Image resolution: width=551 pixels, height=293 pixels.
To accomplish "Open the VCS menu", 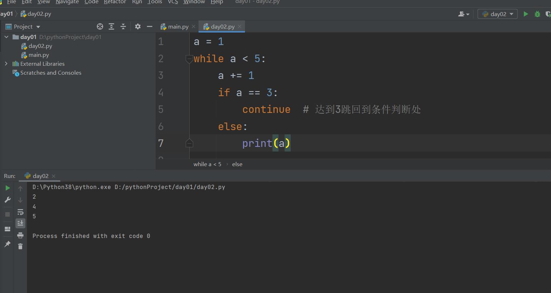I will click(x=173, y=2).
